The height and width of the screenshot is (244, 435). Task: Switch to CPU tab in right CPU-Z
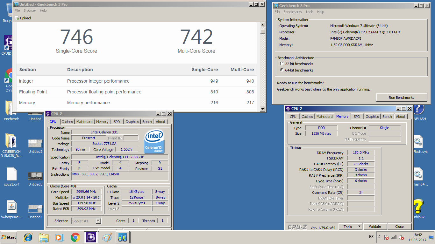click(x=293, y=117)
